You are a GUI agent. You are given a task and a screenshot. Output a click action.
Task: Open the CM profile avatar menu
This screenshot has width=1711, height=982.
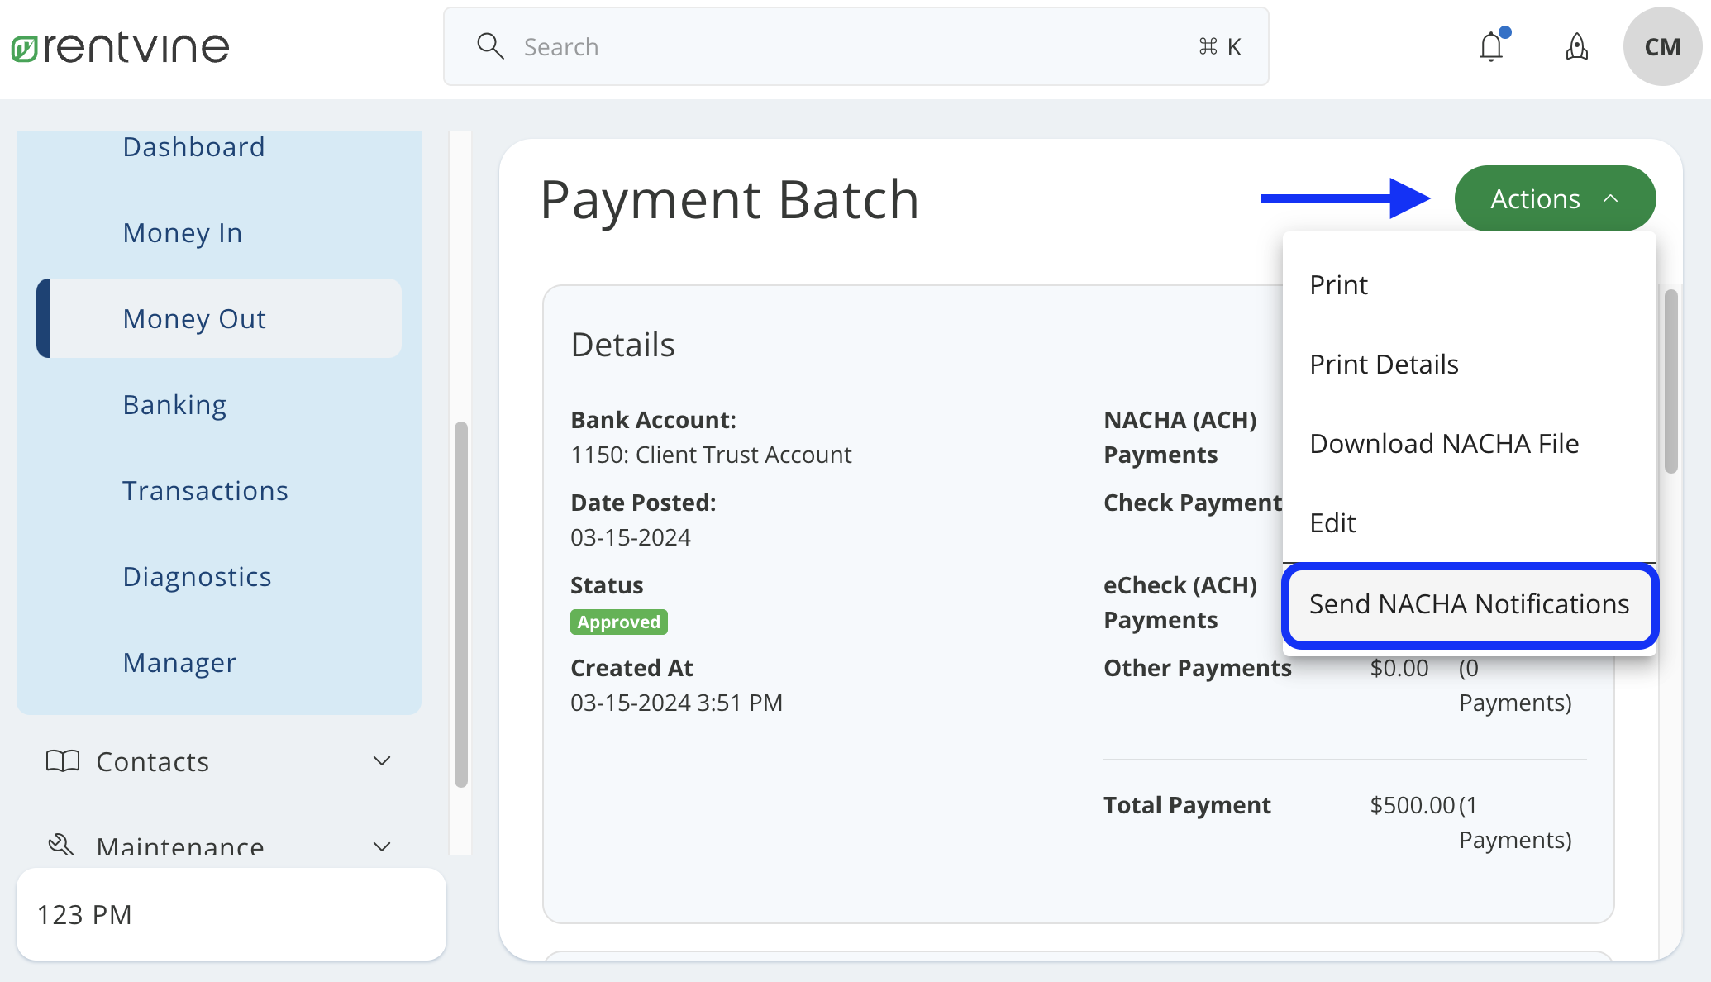click(x=1661, y=47)
